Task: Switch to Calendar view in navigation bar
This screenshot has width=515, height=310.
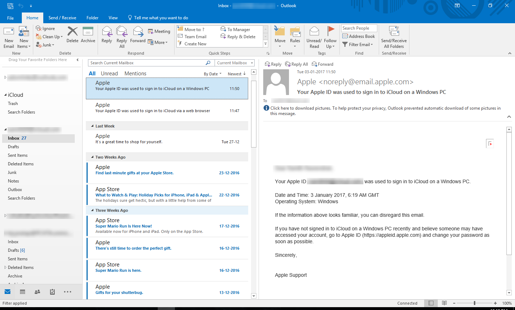Action: (23, 292)
